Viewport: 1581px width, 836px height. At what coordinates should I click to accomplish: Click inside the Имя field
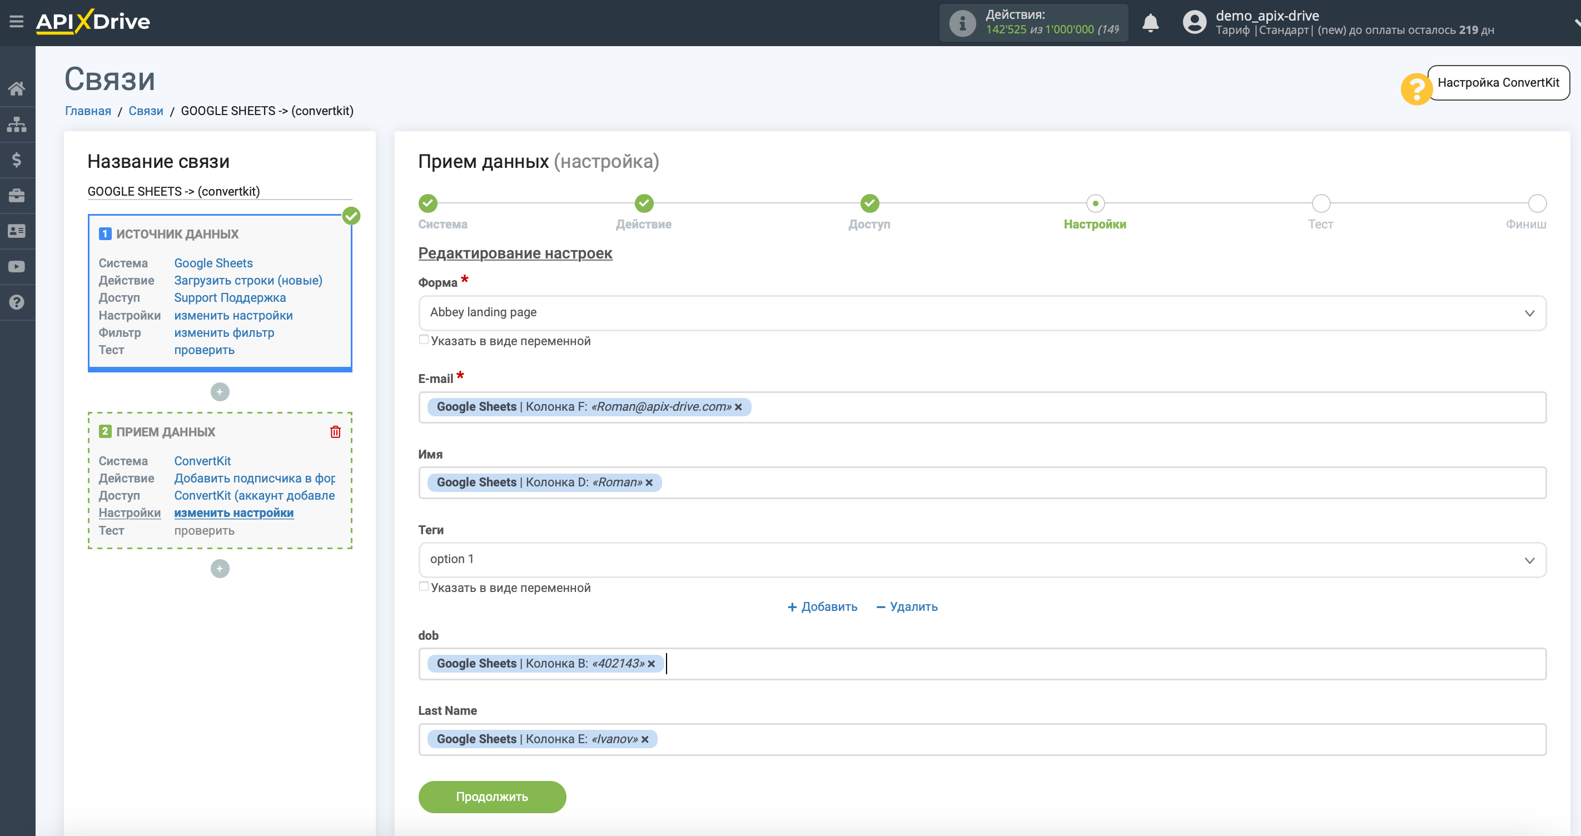pyautogui.click(x=982, y=483)
